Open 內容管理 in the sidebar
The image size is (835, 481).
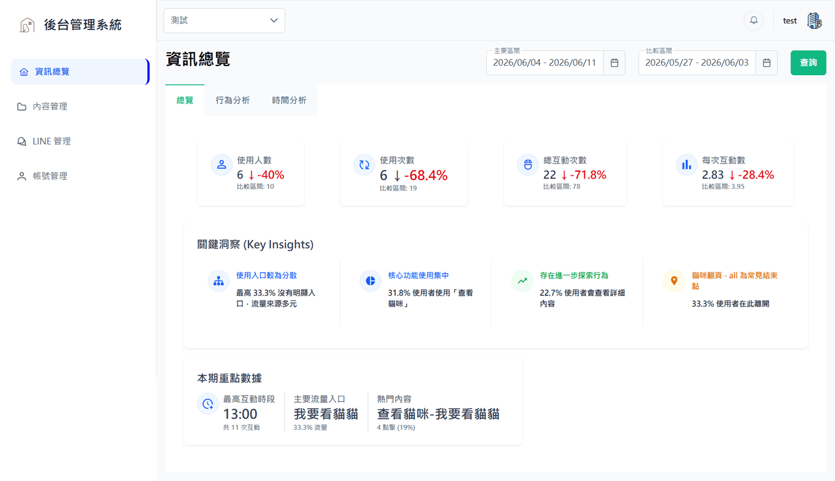point(80,107)
